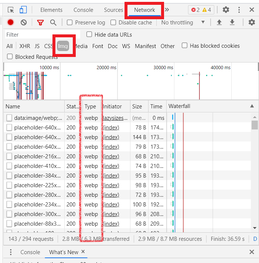The image size is (259, 263).
Task: Open the No throttling dropdown
Action: (183, 23)
